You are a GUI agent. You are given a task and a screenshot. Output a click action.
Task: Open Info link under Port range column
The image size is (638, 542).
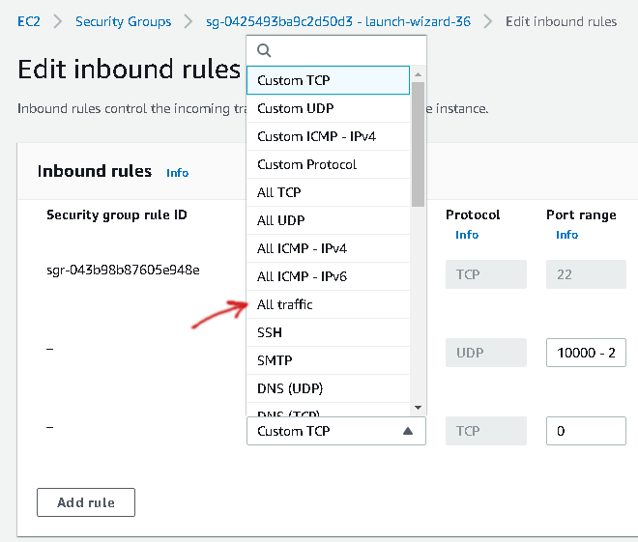pyautogui.click(x=566, y=235)
